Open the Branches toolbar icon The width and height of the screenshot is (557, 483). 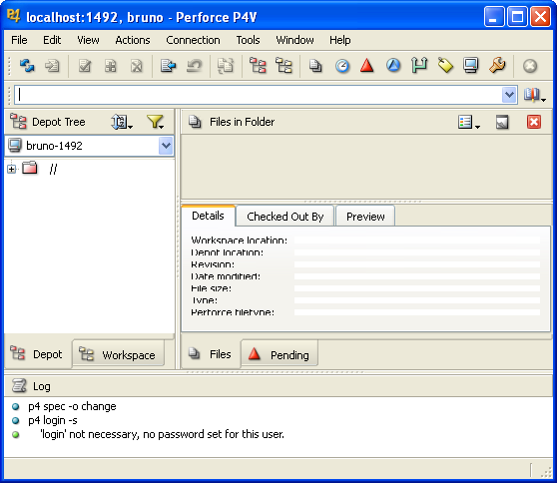(419, 66)
